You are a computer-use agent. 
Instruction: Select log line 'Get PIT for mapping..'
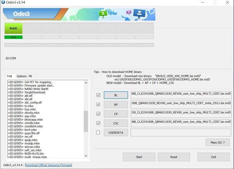pyautogui.click(x=30, y=82)
